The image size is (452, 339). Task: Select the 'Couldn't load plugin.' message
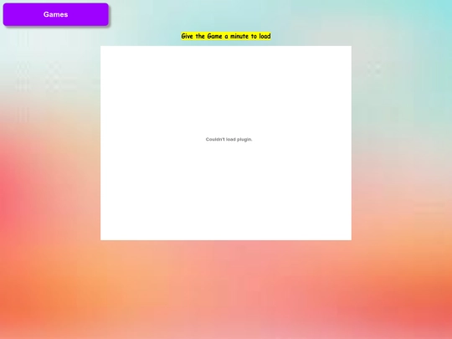pos(229,139)
